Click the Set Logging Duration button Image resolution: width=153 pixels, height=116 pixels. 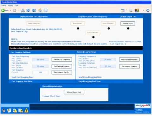[129, 66]
